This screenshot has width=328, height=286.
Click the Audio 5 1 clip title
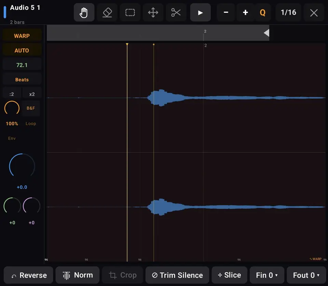click(x=25, y=8)
